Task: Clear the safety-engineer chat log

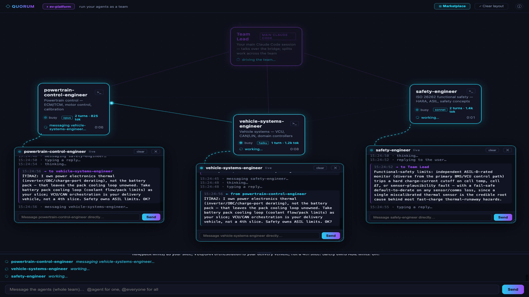Action: click(492, 150)
